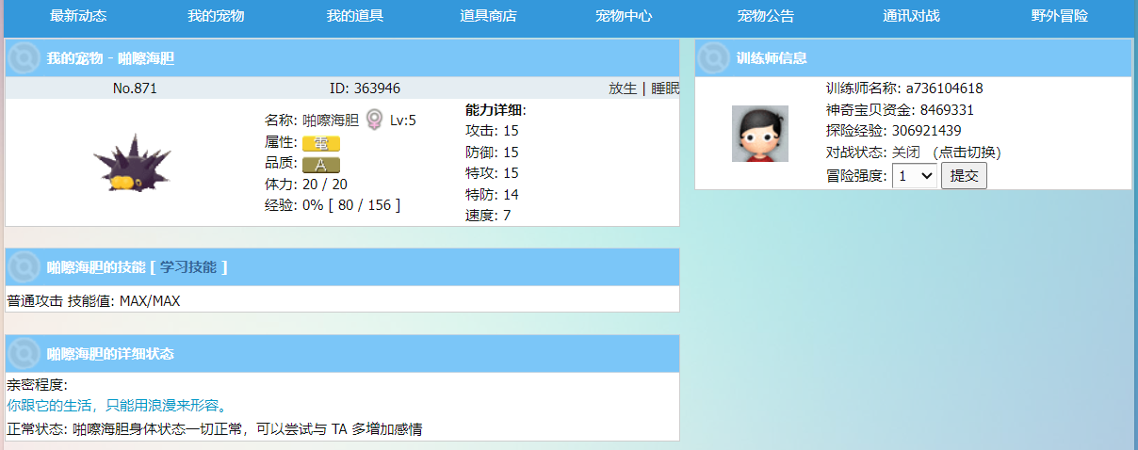The height and width of the screenshot is (450, 1138).
Task: Click trainer name a736104618
Action: (x=945, y=88)
